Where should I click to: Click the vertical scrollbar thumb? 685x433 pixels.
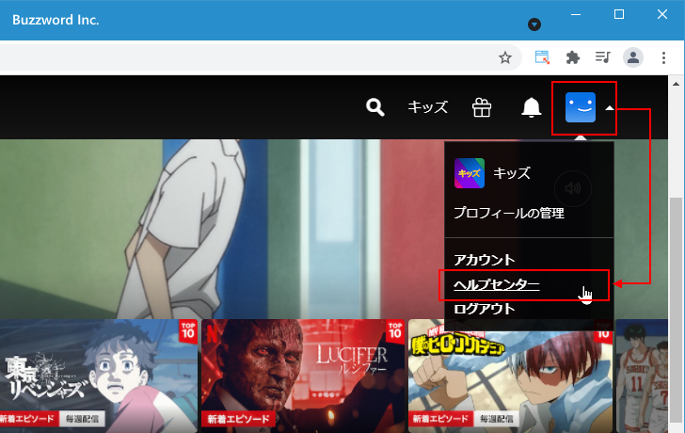[x=676, y=308]
